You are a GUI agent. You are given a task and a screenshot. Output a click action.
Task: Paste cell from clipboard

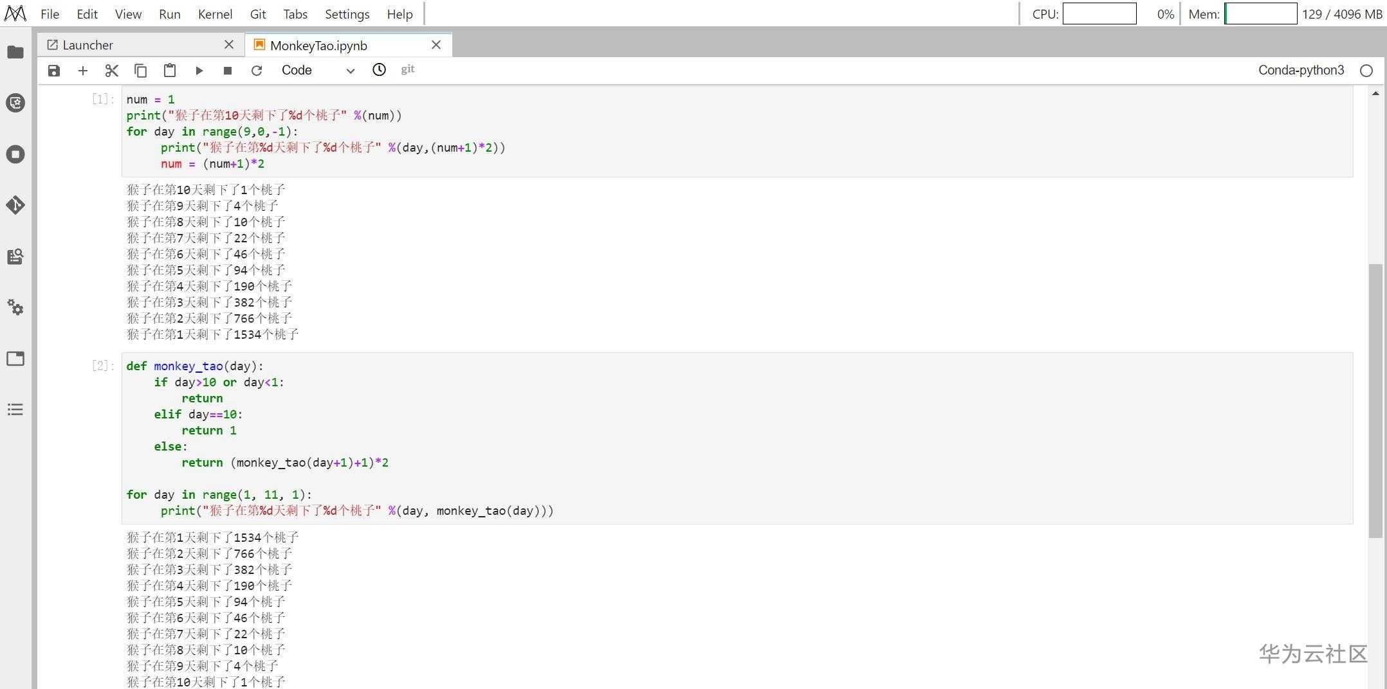(x=170, y=71)
